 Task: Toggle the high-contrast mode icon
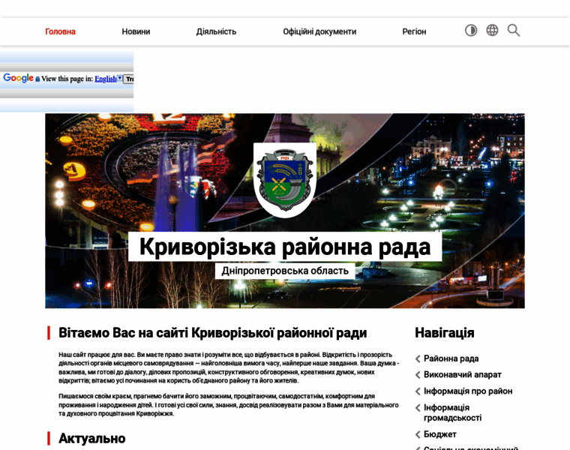[471, 31]
